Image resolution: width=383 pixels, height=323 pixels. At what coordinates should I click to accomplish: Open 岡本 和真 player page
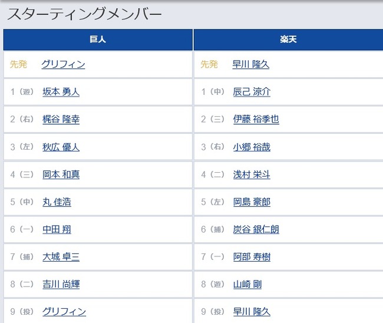coord(61,174)
